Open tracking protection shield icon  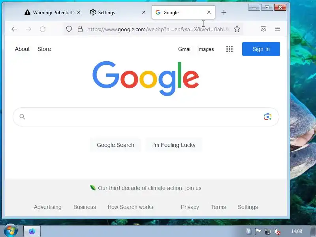click(x=69, y=29)
